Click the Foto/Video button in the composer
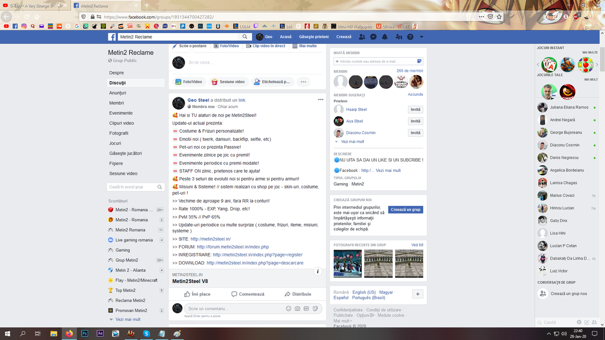 click(x=189, y=82)
